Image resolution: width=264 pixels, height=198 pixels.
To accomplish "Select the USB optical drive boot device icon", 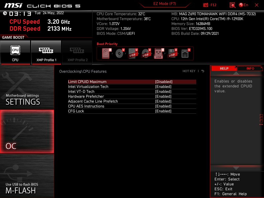I will 146,53.
